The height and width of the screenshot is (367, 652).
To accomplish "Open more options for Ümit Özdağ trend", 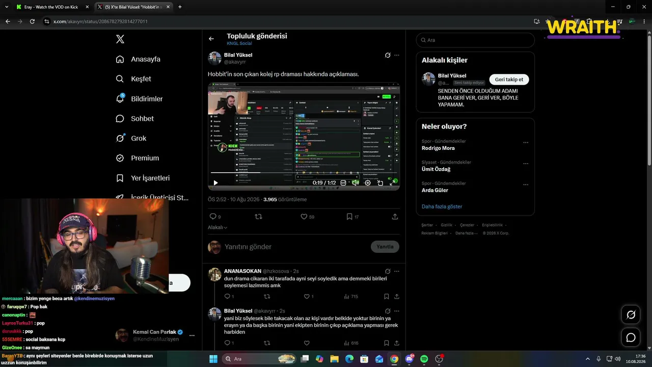I will click(526, 164).
